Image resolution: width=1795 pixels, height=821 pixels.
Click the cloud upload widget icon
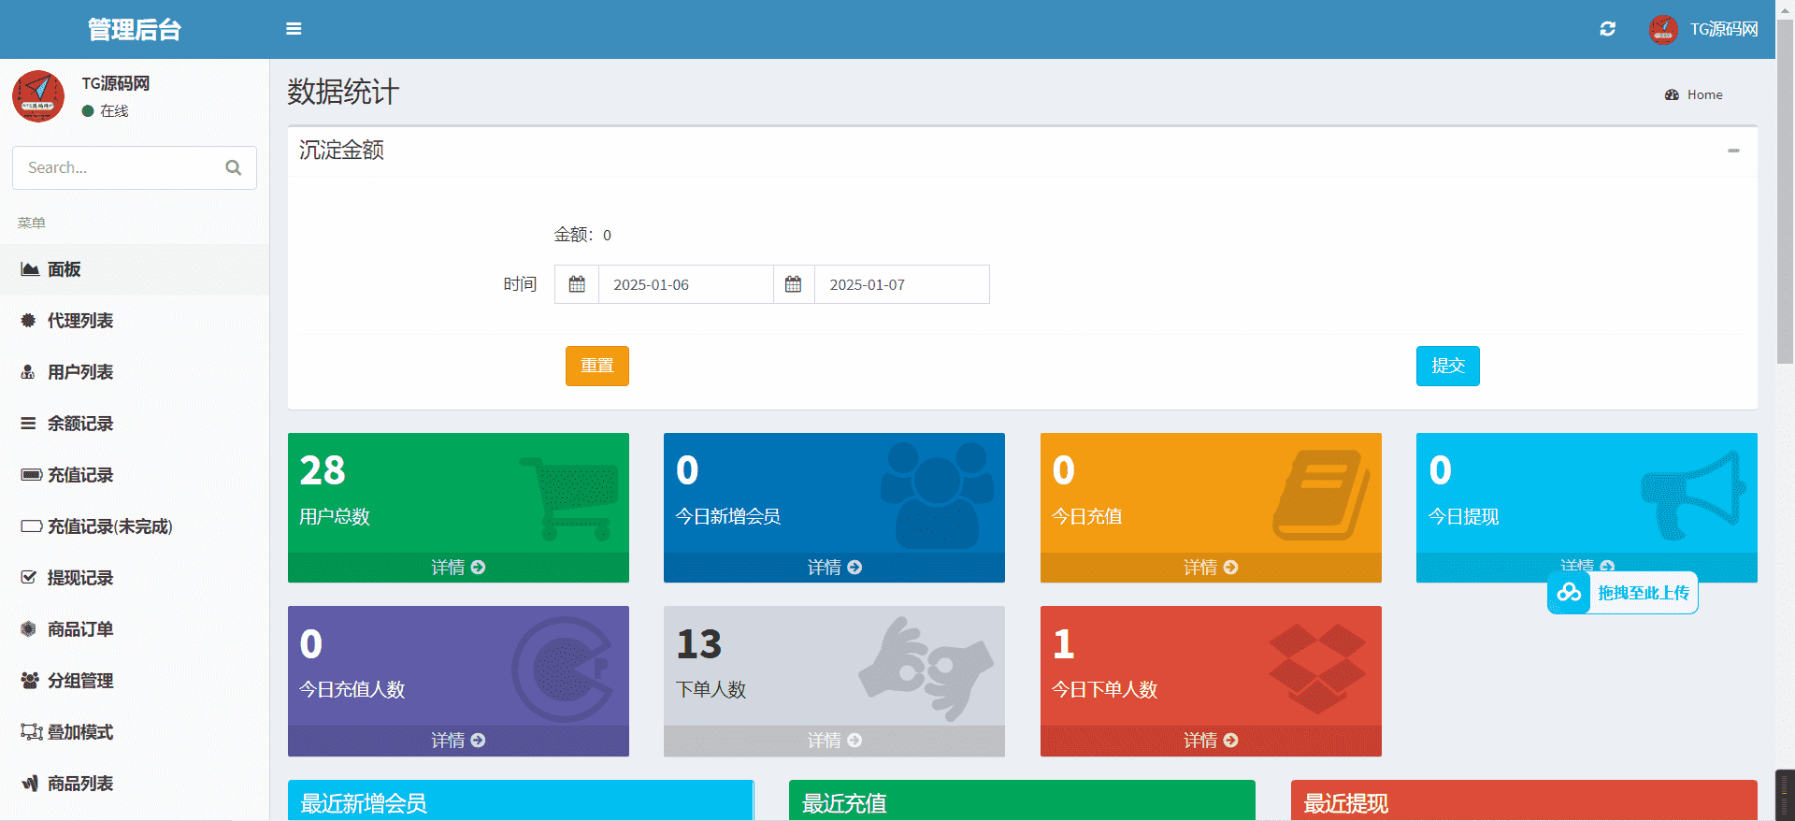point(1569,593)
